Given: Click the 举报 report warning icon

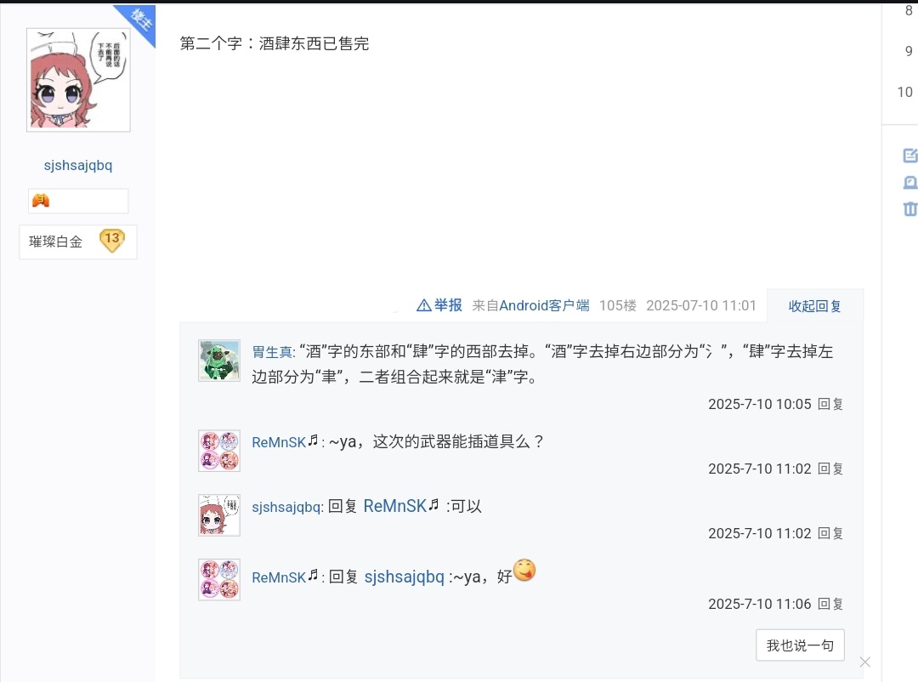Looking at the screenshot, I should click(423, 305).
